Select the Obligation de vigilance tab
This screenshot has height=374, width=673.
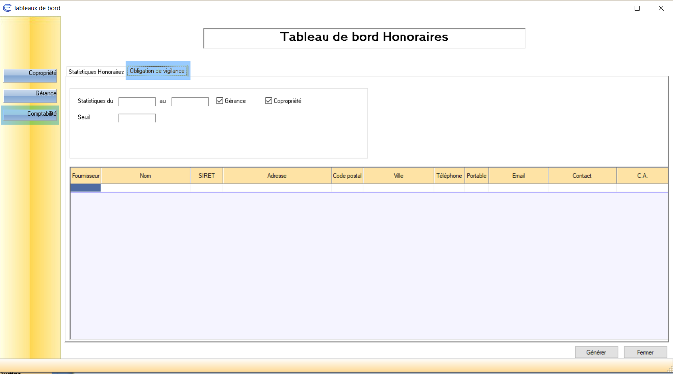[x=157, y=71]
